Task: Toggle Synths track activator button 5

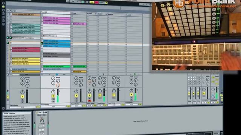Action: click(90, 95)
